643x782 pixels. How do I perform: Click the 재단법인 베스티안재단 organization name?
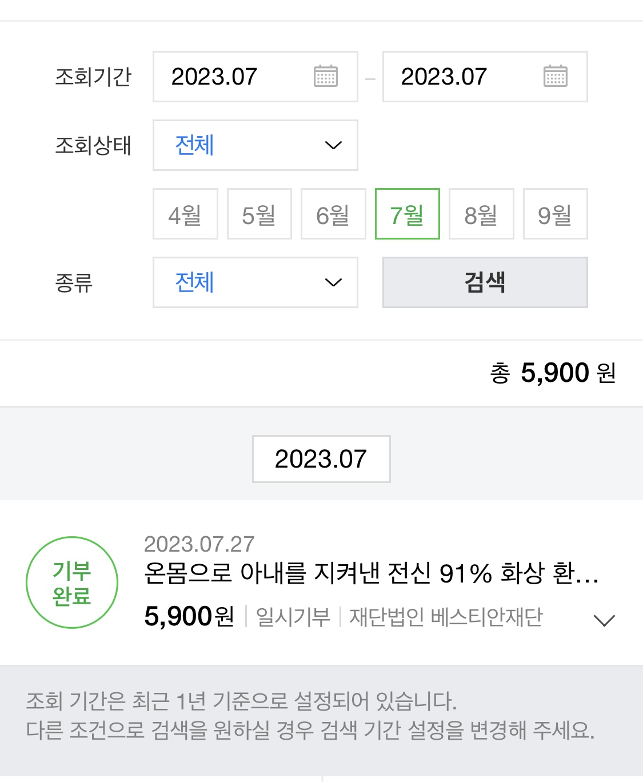coord(446,617)
